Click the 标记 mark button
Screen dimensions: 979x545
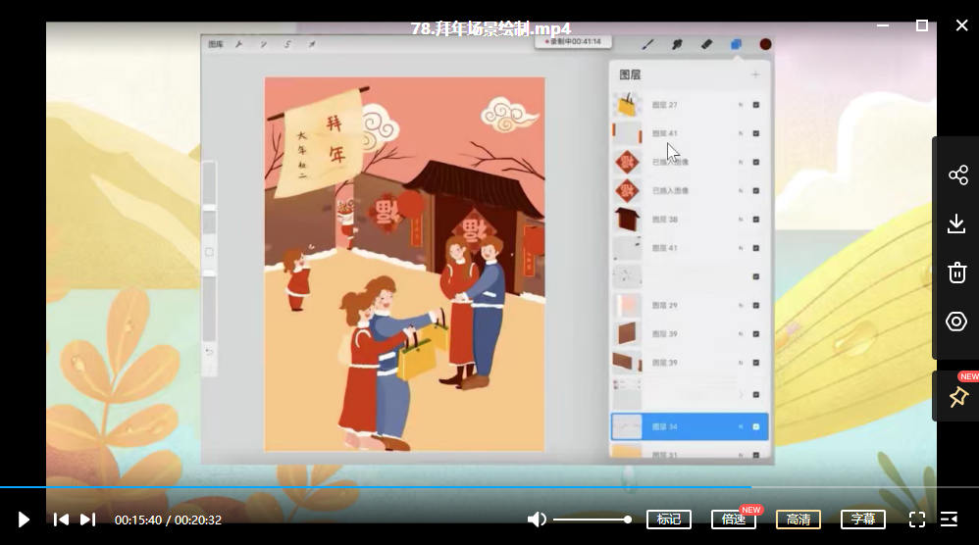click(x=669, y=520)
